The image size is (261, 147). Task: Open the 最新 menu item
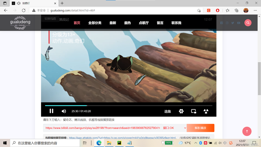tap(113, 23)
